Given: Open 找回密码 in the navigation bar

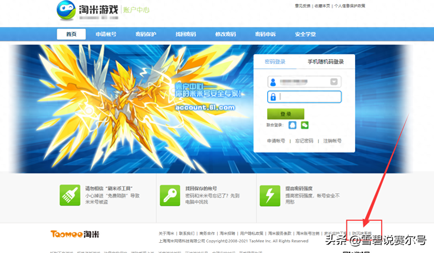Looking at the screenshot, I should 186,34.
